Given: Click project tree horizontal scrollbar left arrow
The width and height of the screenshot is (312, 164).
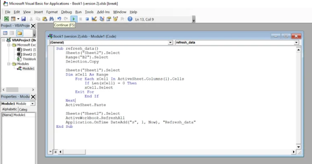Looking at the screenshot, I should coord(4,90).
